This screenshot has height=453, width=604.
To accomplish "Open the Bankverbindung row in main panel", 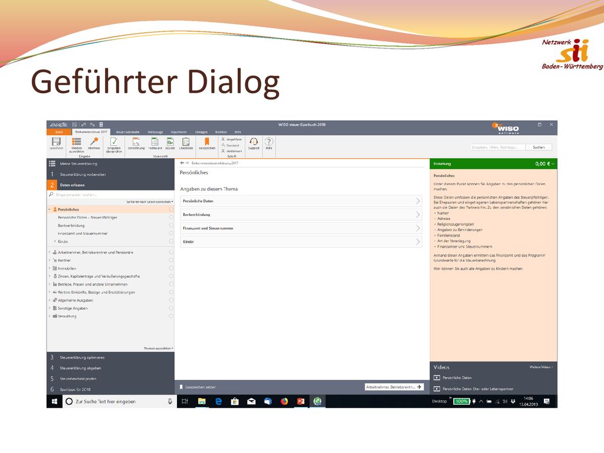I will click(301, 215).
